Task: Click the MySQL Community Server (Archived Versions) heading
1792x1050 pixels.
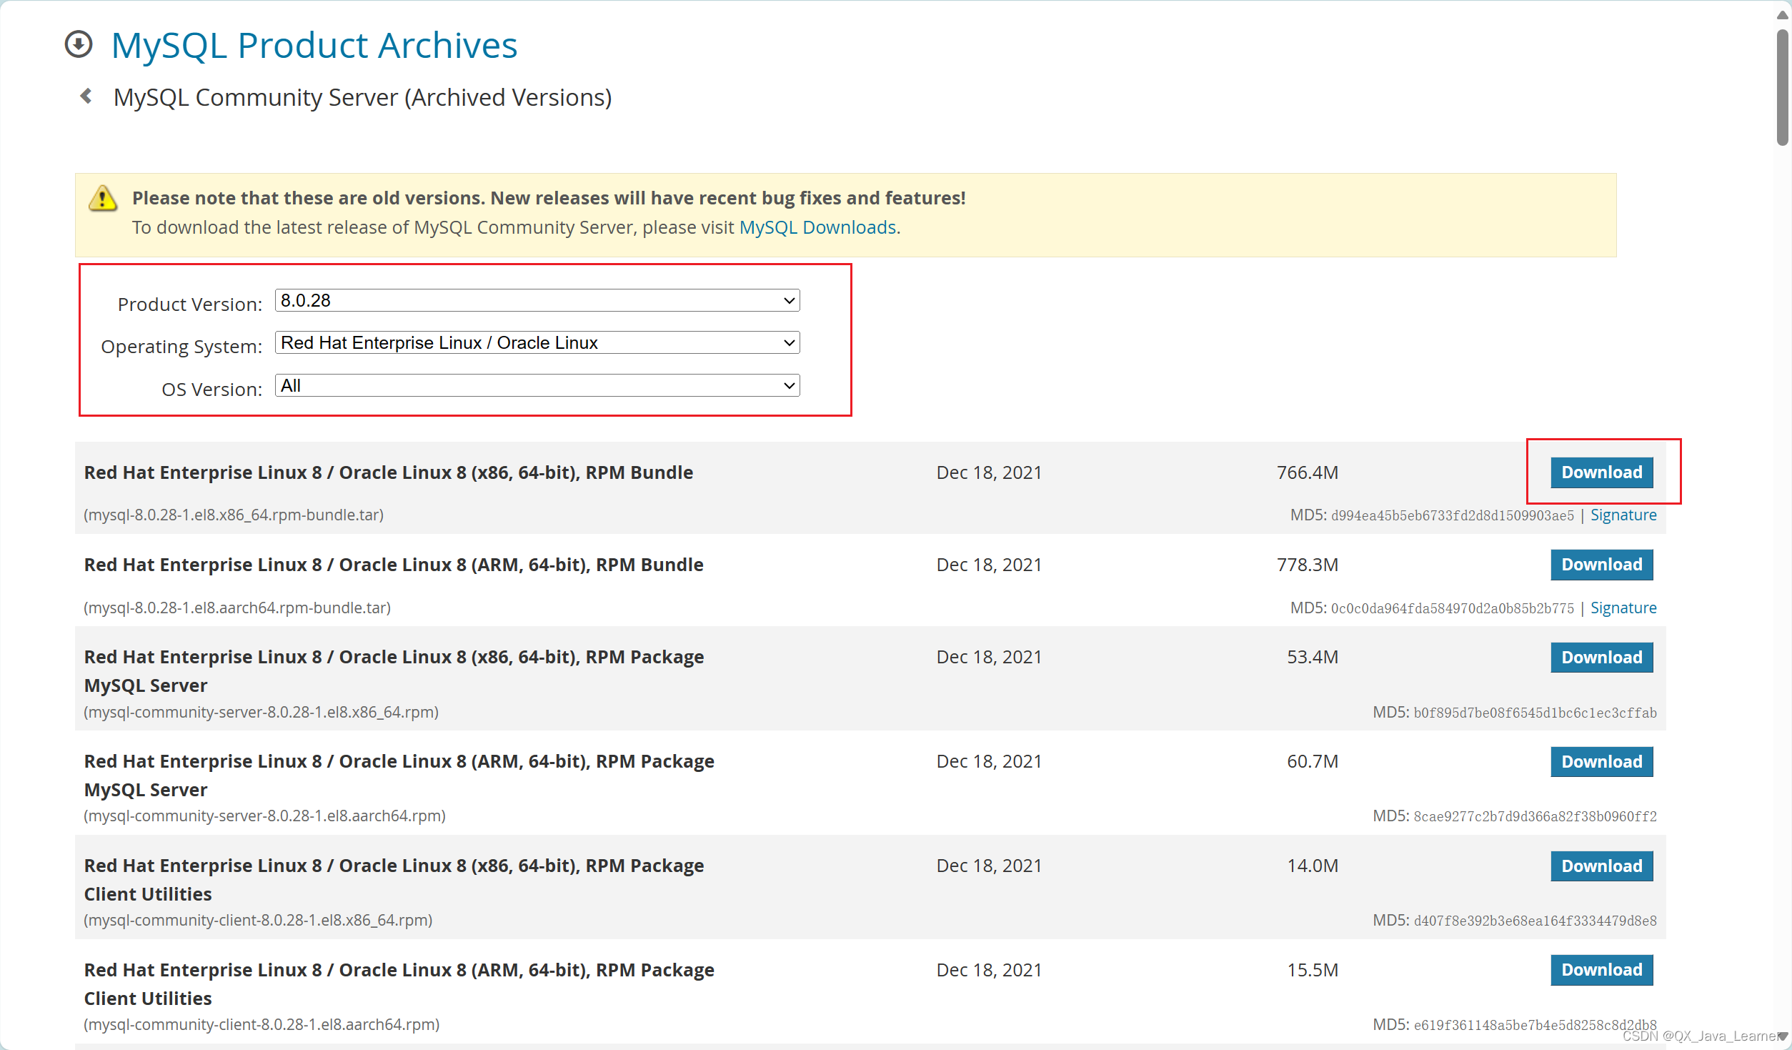Action: click(x=363, y=97)
